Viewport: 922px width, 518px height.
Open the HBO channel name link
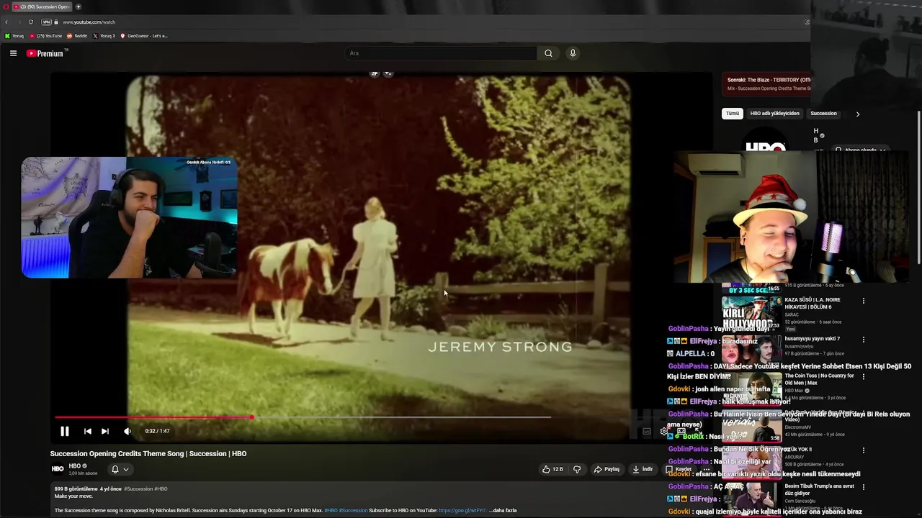pyautogui.click(x=75, y=466)
